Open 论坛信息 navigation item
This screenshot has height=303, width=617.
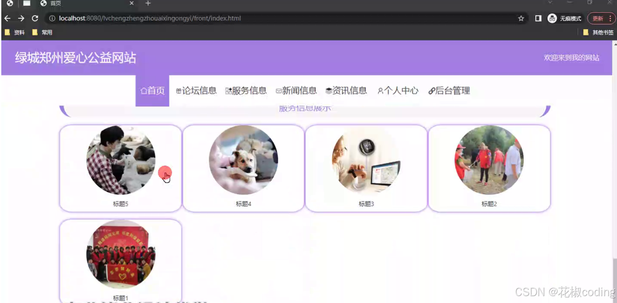click(196, 90)
